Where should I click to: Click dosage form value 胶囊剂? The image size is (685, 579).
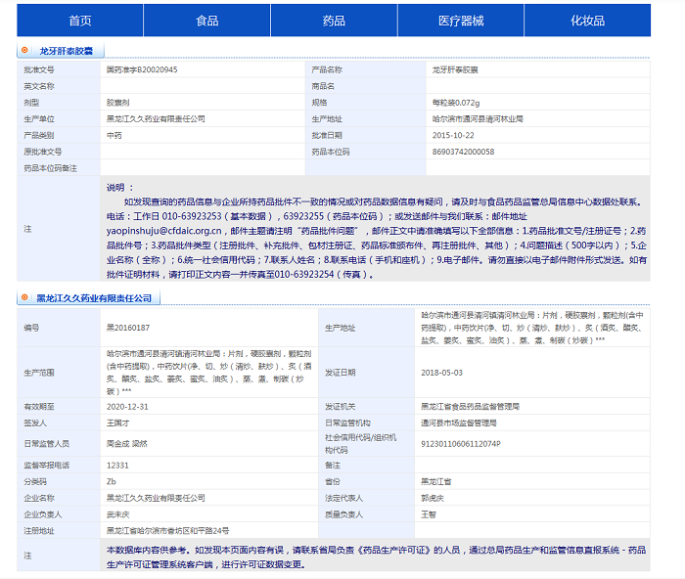click(118, 103)
